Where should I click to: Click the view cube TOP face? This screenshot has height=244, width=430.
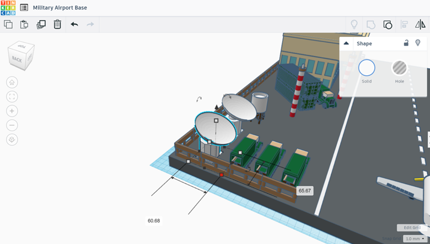coord(21,46)
